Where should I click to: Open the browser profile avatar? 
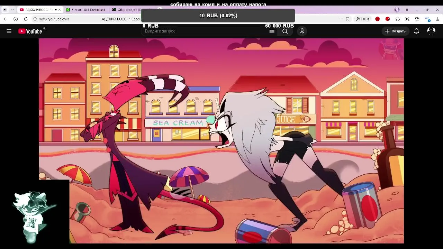[397, 10]
